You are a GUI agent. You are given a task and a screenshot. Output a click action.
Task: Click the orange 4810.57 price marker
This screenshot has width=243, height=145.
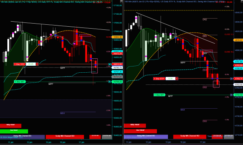[x=238, y=40]
